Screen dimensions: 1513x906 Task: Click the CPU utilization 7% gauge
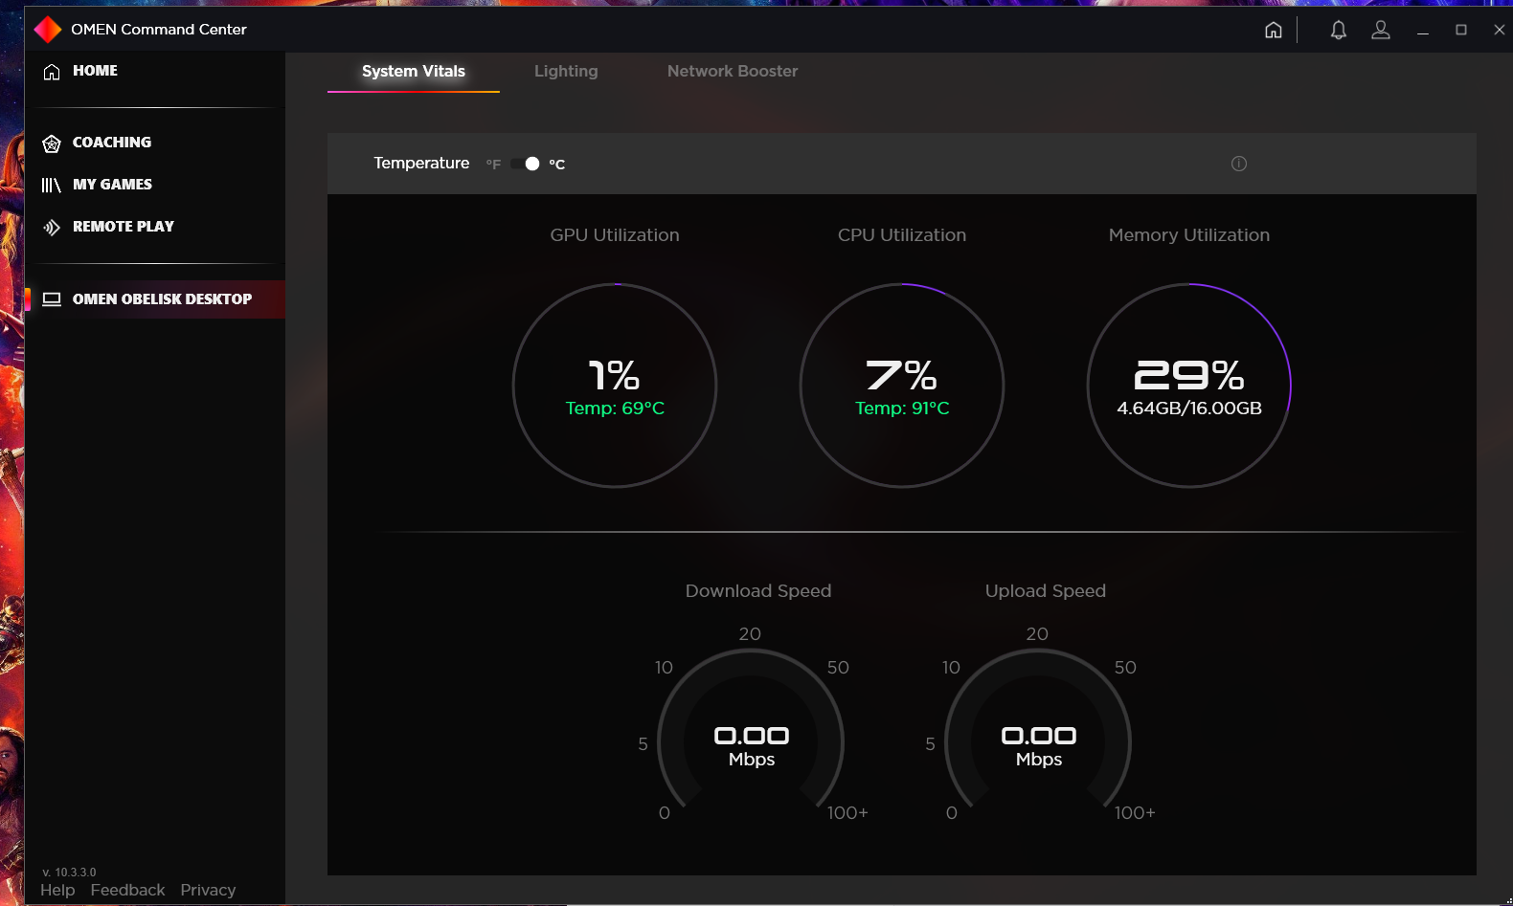(x=902, y=386)
